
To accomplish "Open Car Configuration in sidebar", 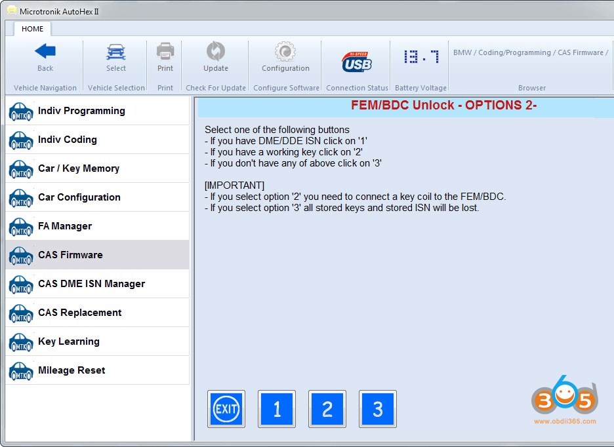I will [98, 197].
